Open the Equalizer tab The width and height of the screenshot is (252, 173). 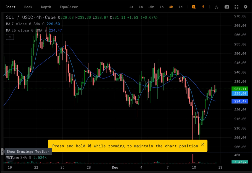point(69,7)
